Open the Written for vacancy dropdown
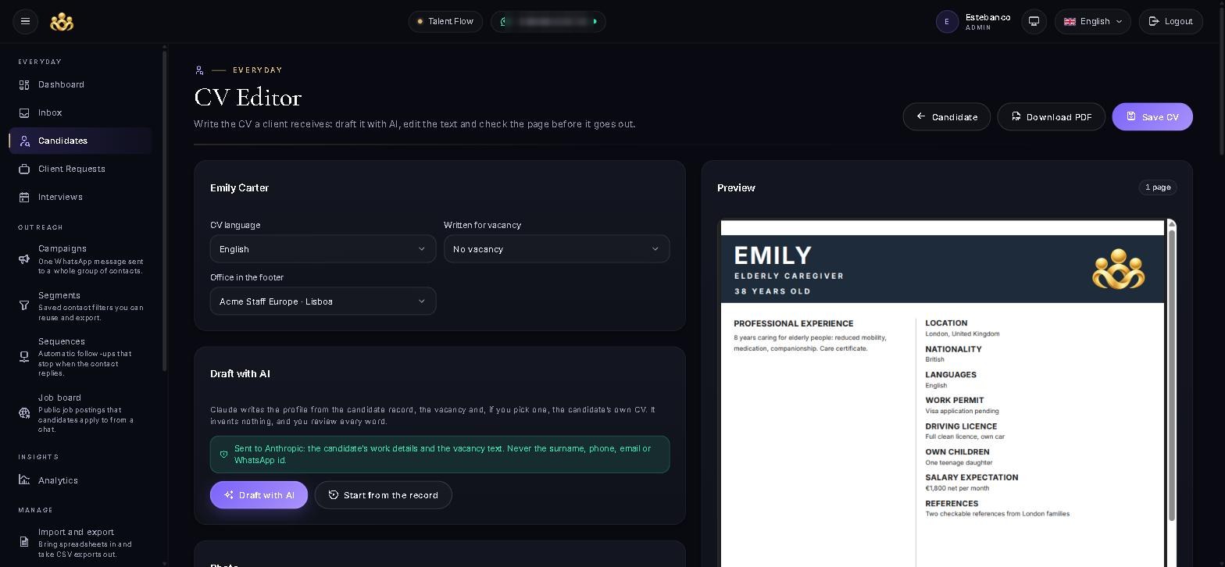Screen dimensions: 1225x567 (556, 249)
